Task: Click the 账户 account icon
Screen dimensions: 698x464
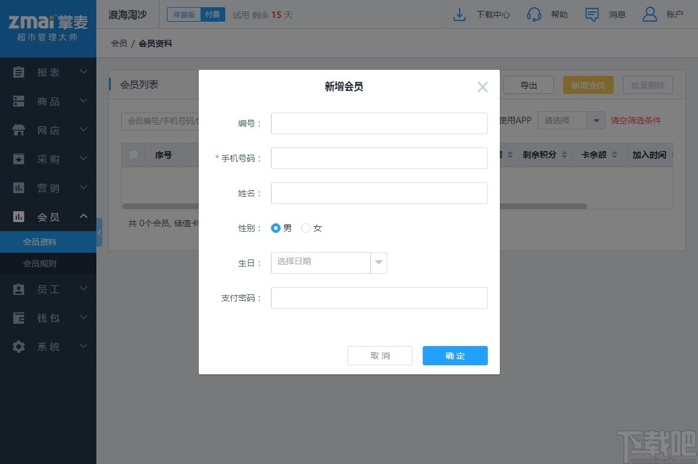Action: coord(649,14)
